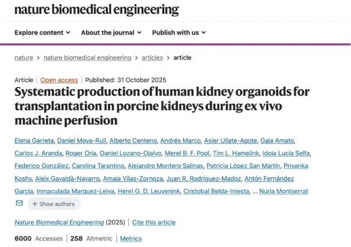Select author Nuria Montserrat
The height and width of the screenshot is (247, 351).
tap(286, 191)
